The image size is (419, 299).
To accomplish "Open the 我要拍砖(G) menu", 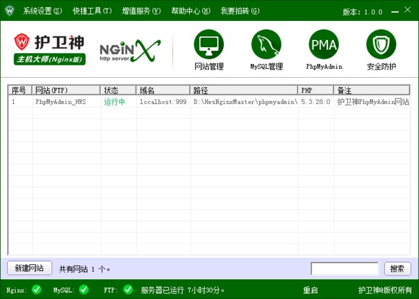I will point(240,11).
